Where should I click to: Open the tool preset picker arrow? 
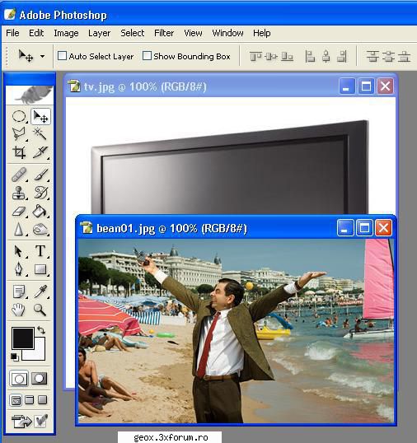click(42, 56)
